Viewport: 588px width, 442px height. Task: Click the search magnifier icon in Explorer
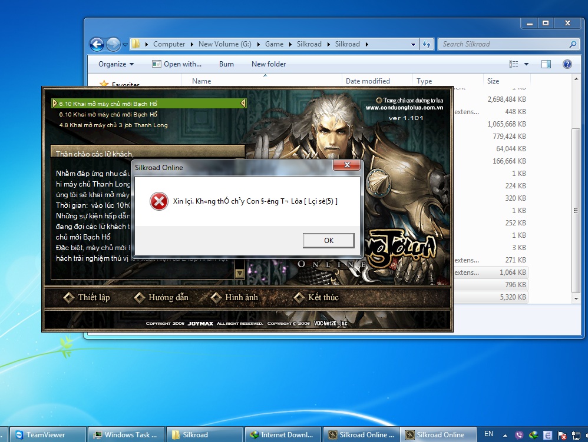(573, 44)
